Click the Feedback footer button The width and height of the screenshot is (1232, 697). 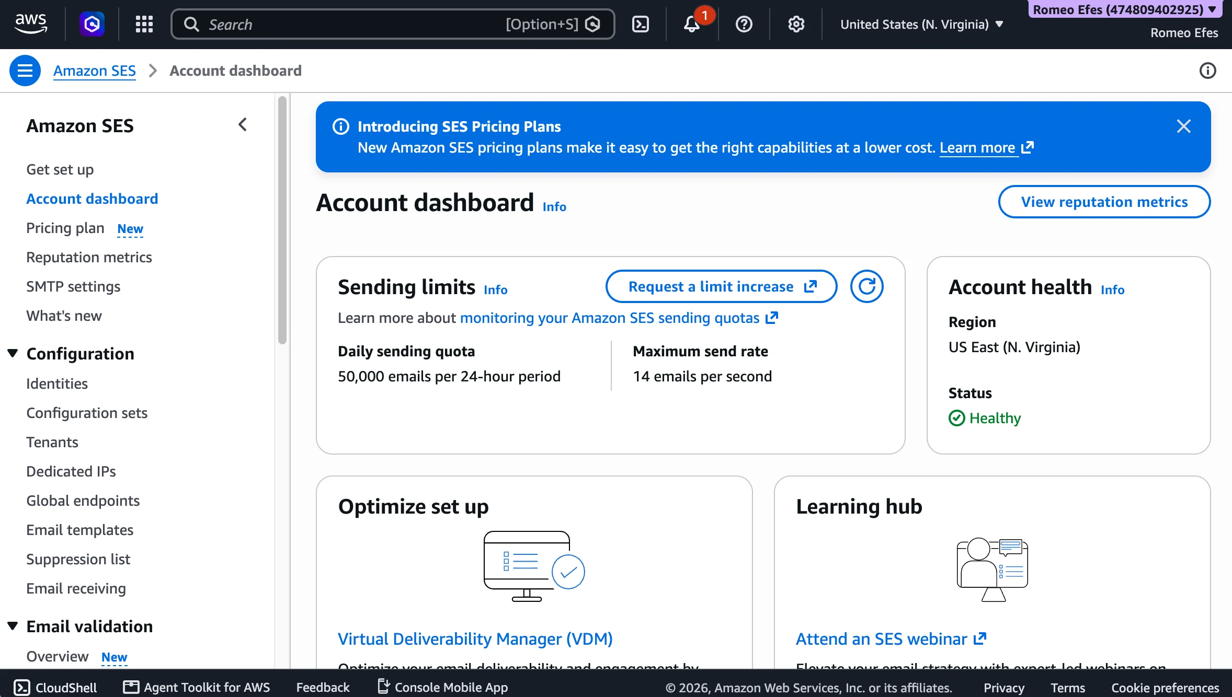323,688
